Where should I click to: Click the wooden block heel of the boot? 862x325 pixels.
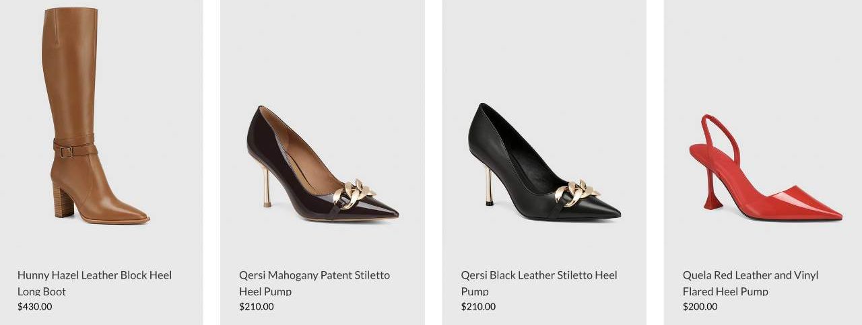[63, 201]
